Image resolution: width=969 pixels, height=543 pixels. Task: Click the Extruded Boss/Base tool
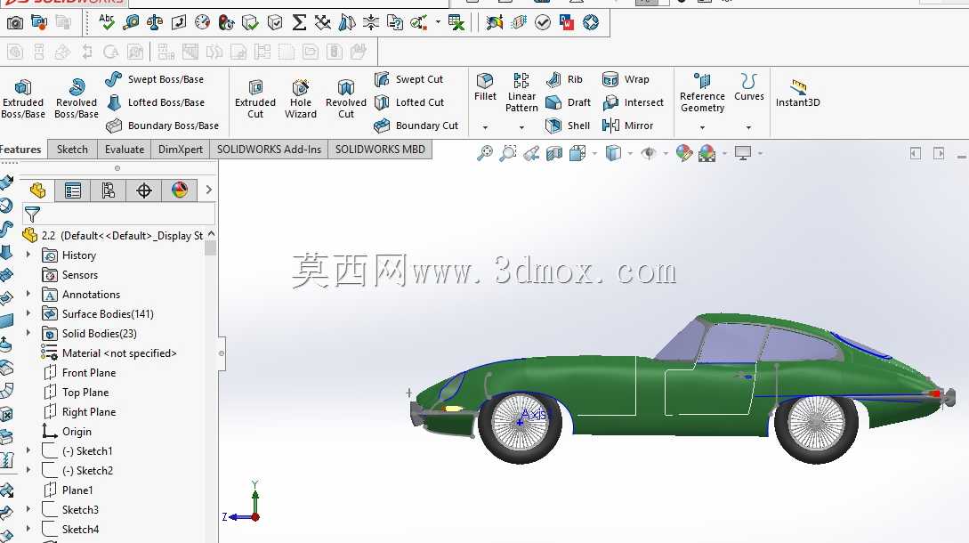pos(23,98)
